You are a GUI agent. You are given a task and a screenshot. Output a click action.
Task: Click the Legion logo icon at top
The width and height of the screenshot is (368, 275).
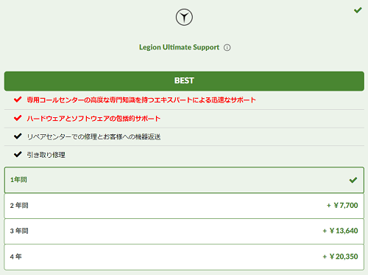pos(184,17)
